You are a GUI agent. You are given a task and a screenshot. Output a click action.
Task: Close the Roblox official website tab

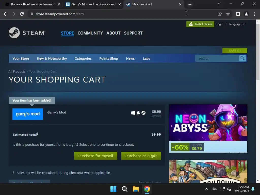pos(59,4)
